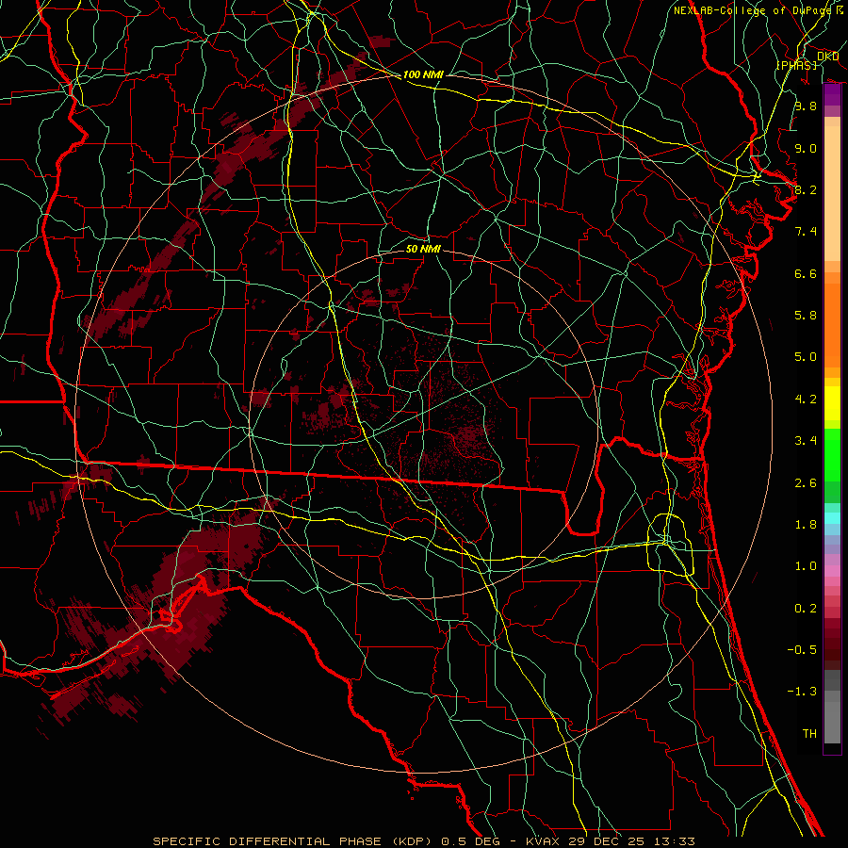848x848 pixels.
Task: Click the 9.8 legend value label
Action: point(805,106)
